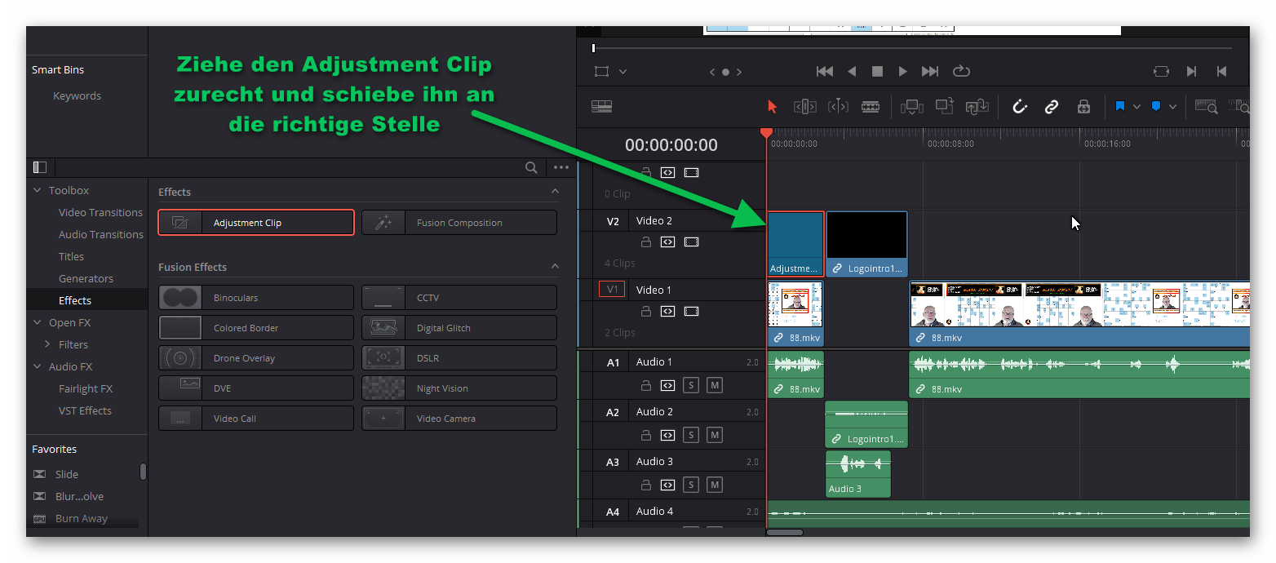Mute the Audio 1 track

(x=715, y=385)
